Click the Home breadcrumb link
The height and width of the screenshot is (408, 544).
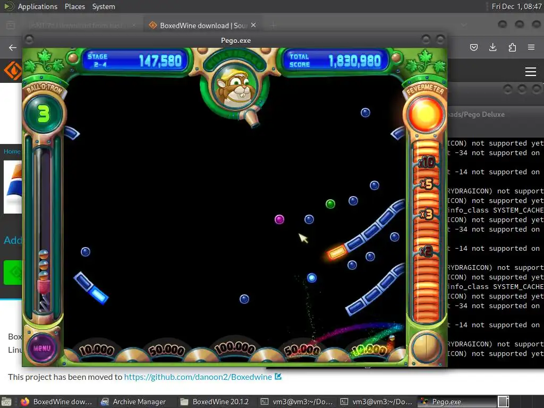click(12, 151)
